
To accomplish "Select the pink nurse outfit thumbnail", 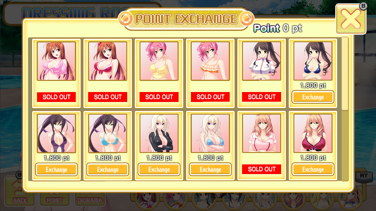I will tap(261, 133).
